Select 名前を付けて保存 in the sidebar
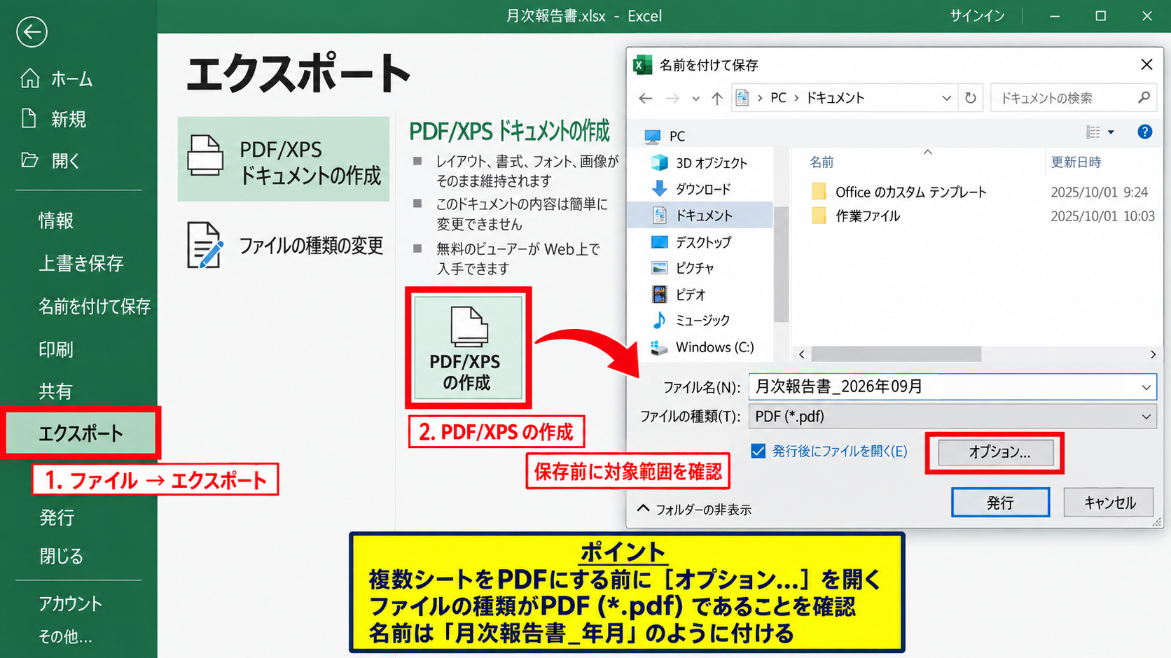This screenshot has width=1171, height=658. pyautogui.click(x=95, y=306)
